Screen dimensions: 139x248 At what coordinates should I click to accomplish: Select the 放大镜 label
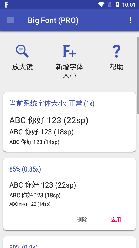click(x=22, y=67)
